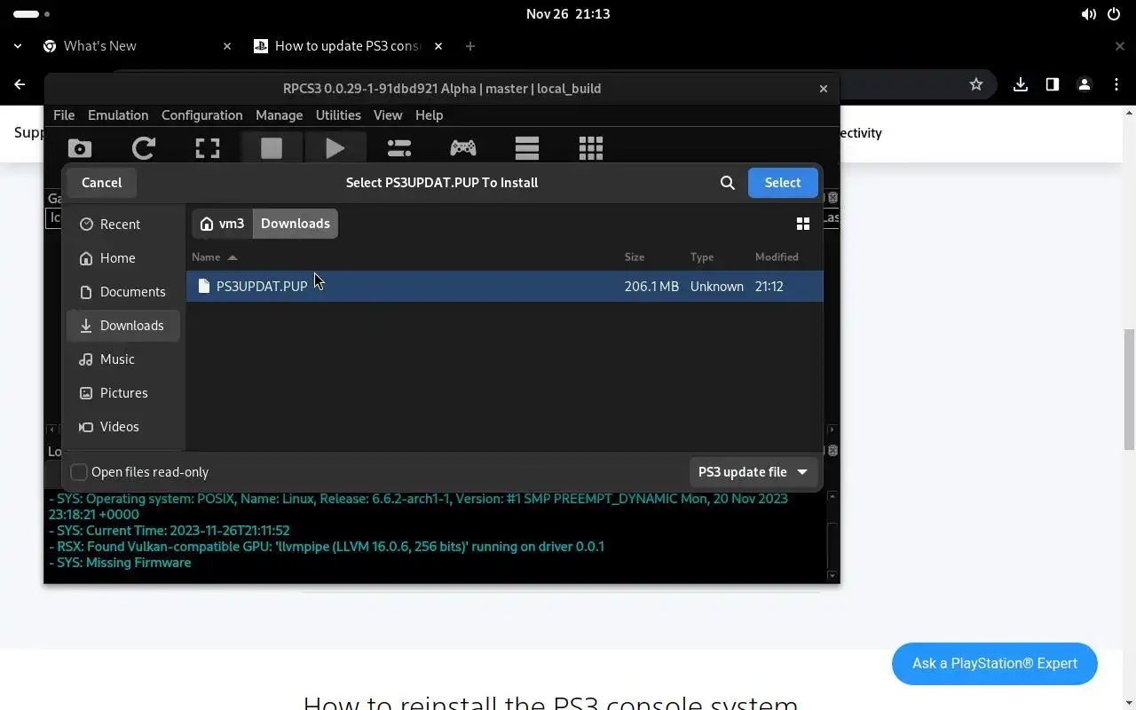Open Pictures in file chooser sidebar
Viewport: 1136px width, 710px height.
click(x=124, y=393)
